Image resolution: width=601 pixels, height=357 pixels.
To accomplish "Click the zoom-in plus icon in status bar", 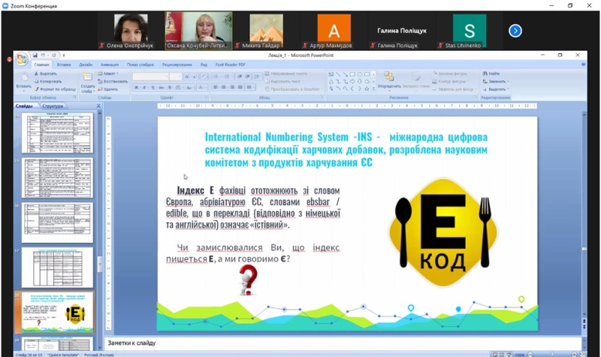I will pos(574,354).
